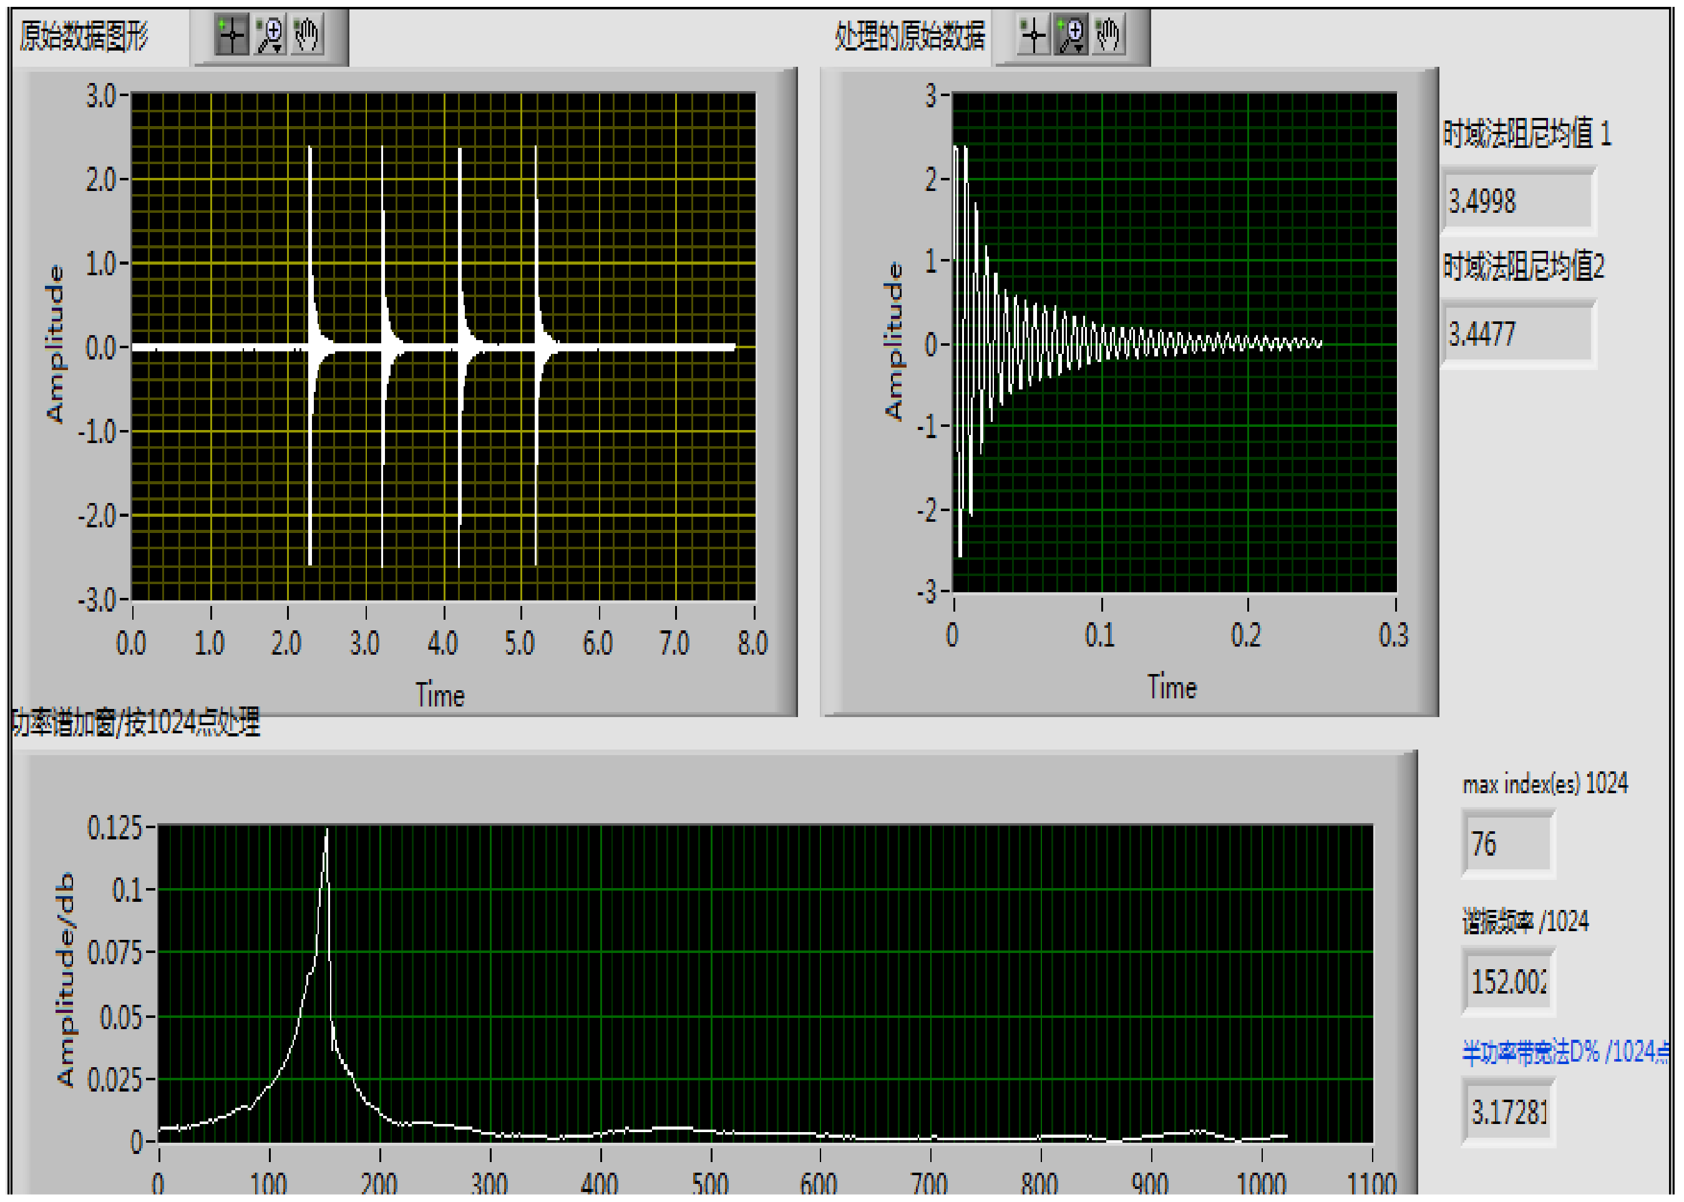Click the 原始数据图形 graph label
Viewport: 1684px width, 1202px height.
[x=84, y=36]
